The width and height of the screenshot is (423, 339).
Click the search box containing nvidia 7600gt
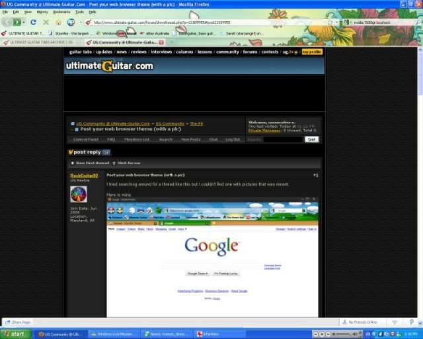click(383, 23)
